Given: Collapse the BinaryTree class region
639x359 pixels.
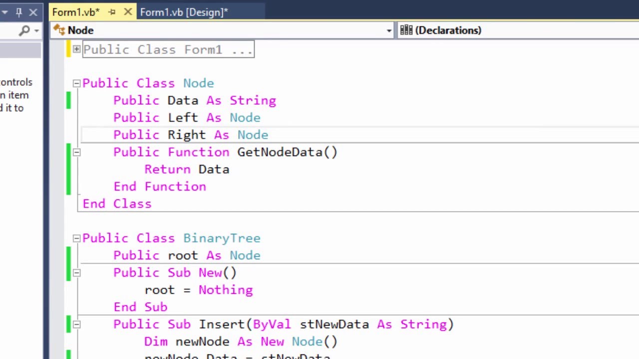Looking at the screenshot, I should [x=76, y=238].
